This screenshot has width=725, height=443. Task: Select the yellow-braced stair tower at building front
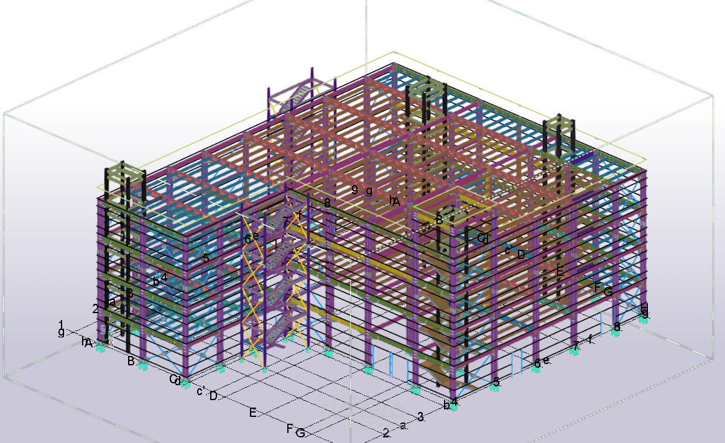coord(275,277)
